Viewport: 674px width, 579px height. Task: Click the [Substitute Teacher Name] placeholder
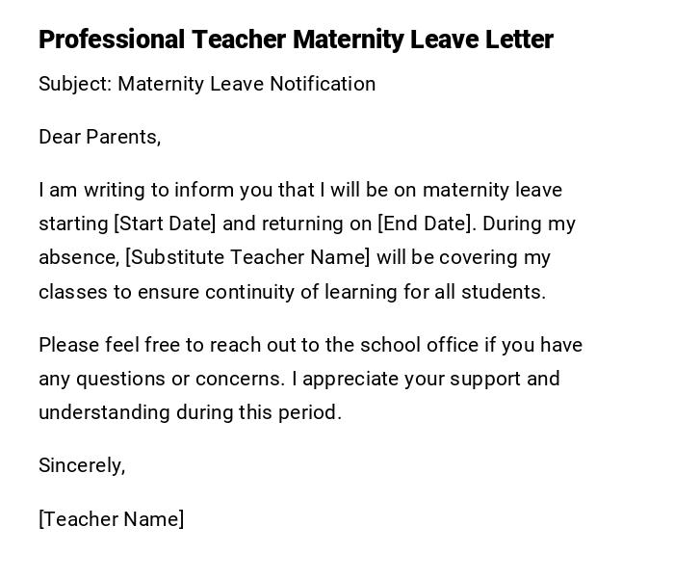point(247,257)
